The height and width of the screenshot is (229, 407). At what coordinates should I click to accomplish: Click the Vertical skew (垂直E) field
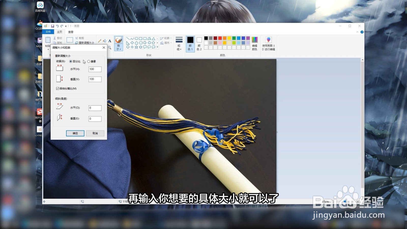(x=95, y=119)
